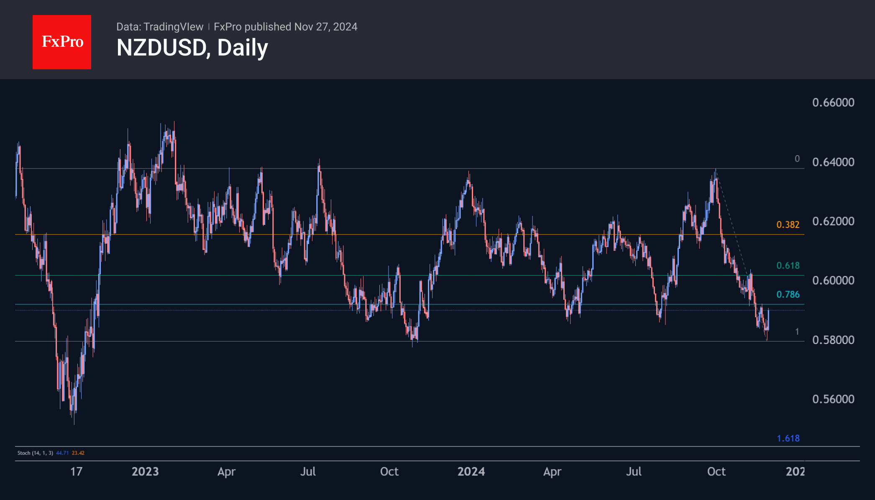Click the 0.56000 price axis label
This screenshot has width=875, height=500.
pos(833,399)
